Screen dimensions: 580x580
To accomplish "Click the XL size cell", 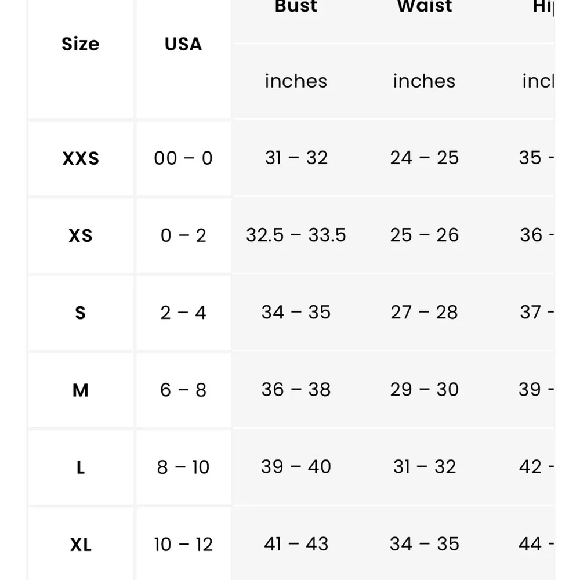I will pos(81,544).
